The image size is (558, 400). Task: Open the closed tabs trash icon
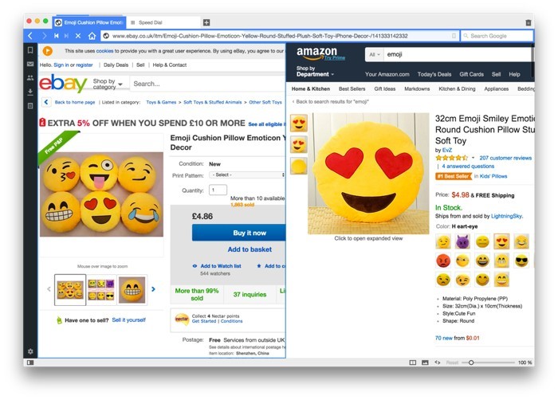[x=528, y=23]
